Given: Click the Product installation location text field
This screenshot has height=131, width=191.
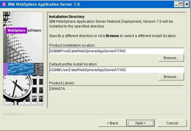Looking at the screenshot, I should tap(117, 51).
